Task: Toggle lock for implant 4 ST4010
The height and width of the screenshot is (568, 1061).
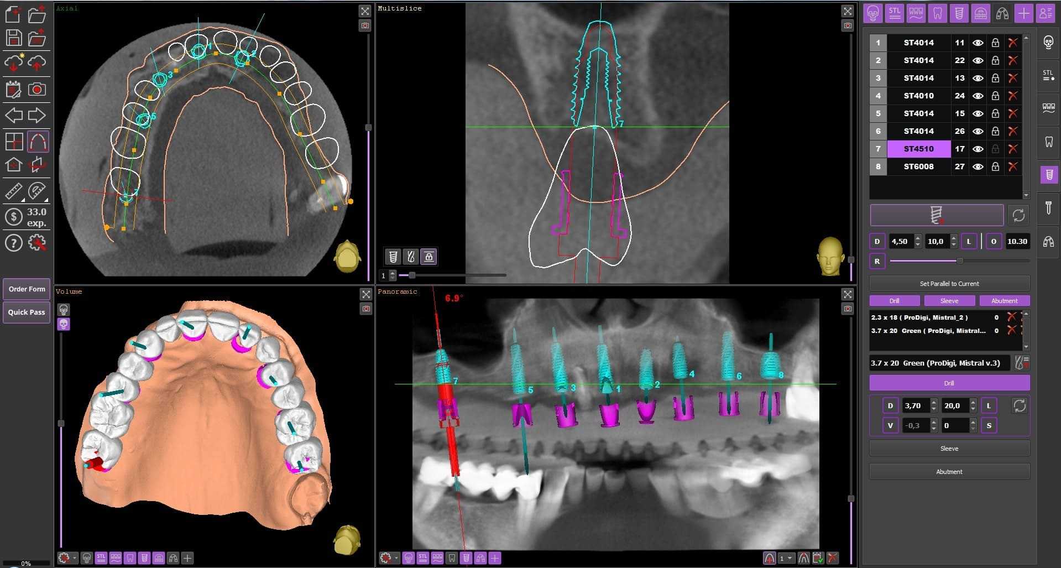Action: coord(995,96)
